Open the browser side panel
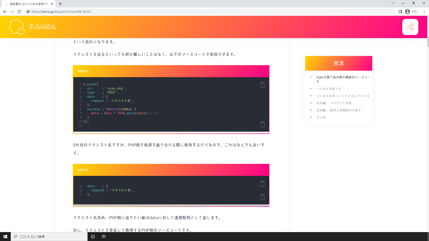This screenshot has height=241, width=429. (x=400, y=11)
